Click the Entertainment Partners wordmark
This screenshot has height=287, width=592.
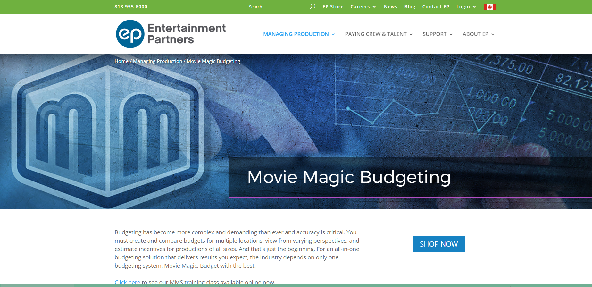(x=187, y=34)
